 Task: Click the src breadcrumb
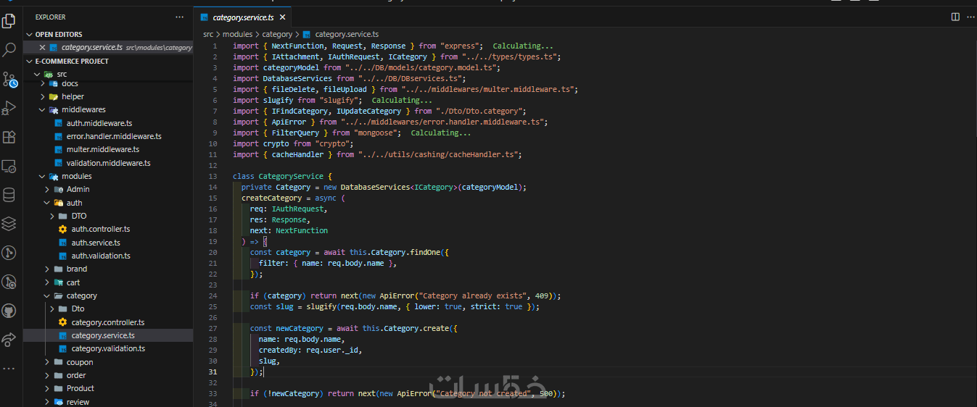click(208, 34)
